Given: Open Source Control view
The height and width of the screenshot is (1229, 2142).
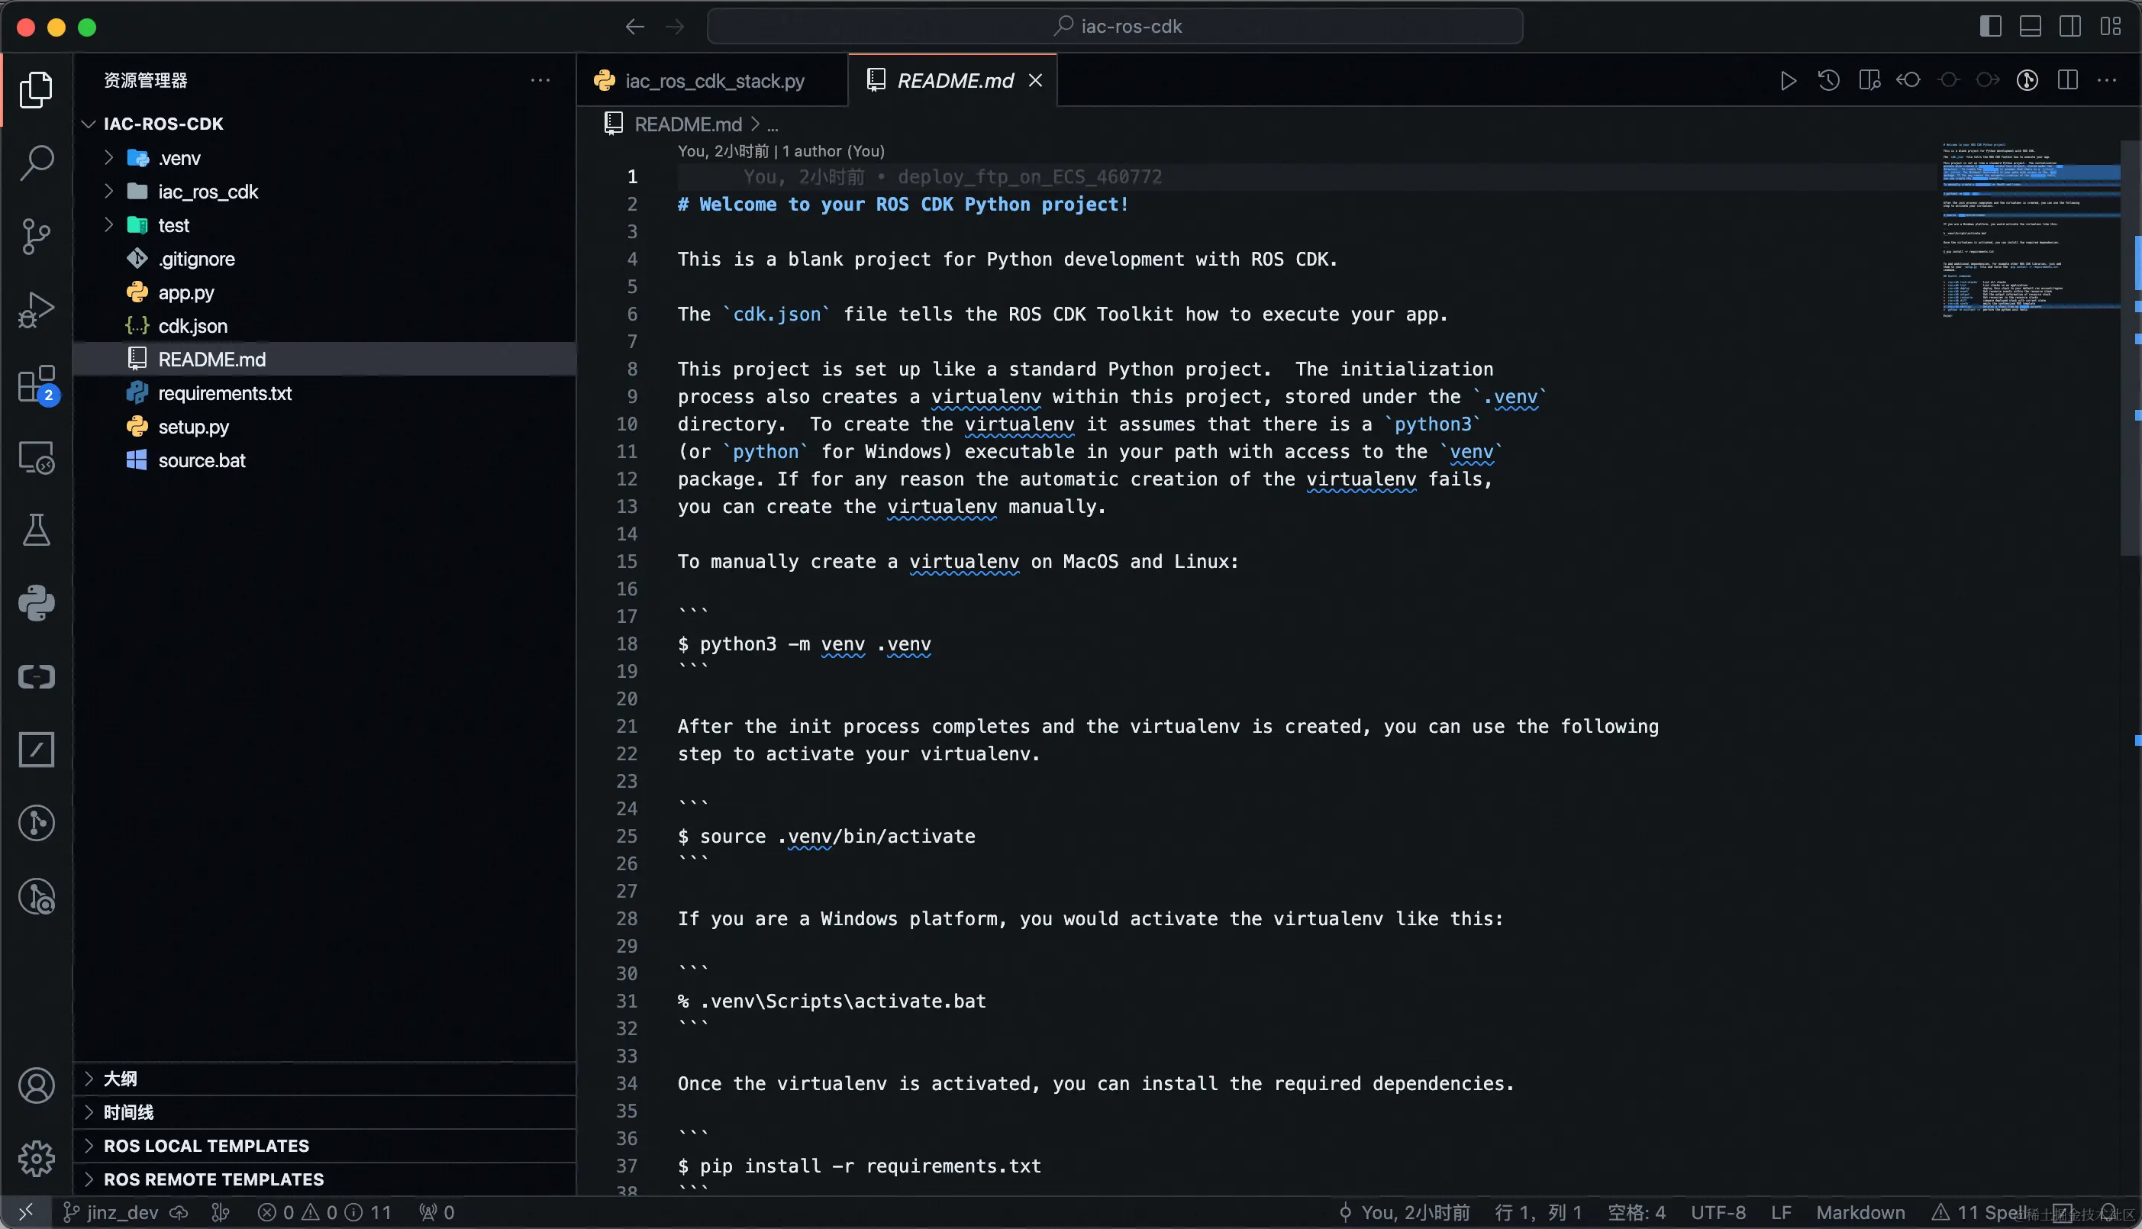Looking at the screenshot, I should pos(37,237).
